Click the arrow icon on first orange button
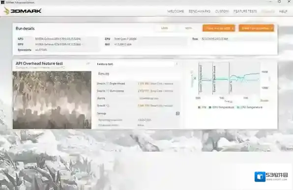 (233, 29)
